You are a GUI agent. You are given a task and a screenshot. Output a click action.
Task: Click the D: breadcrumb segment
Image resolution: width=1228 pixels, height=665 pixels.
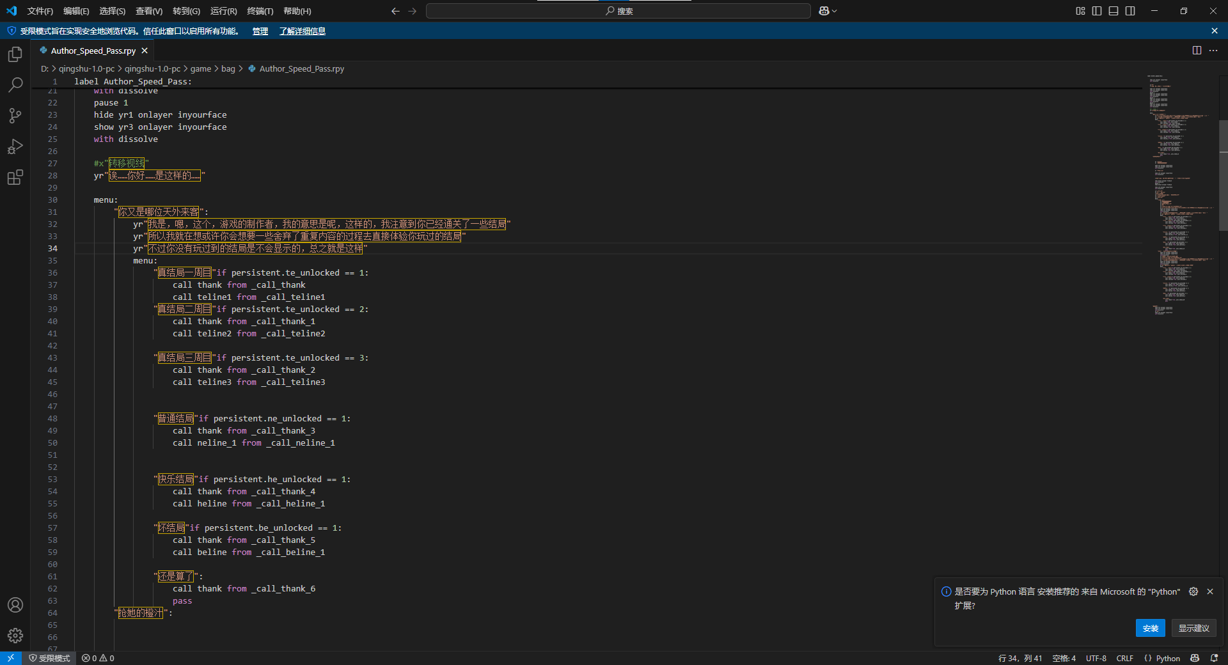click(45, 68)
